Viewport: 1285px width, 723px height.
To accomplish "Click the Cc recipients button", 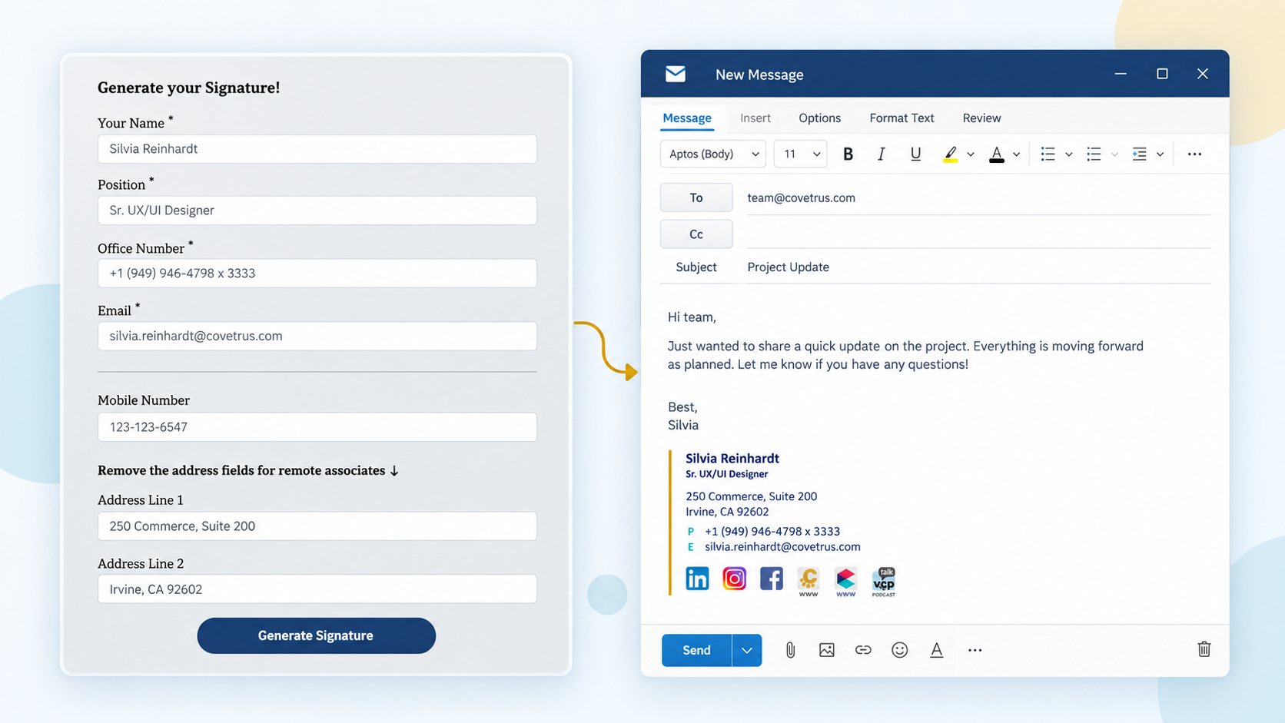I will (x=696, y=234).
